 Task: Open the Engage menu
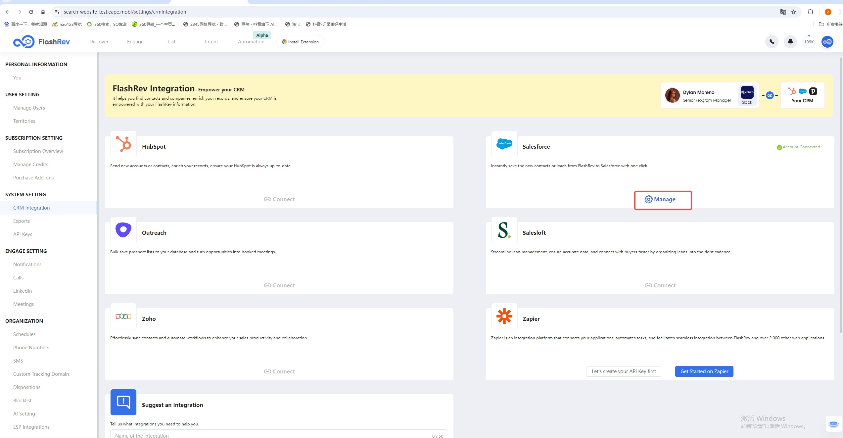click(135, 42)
